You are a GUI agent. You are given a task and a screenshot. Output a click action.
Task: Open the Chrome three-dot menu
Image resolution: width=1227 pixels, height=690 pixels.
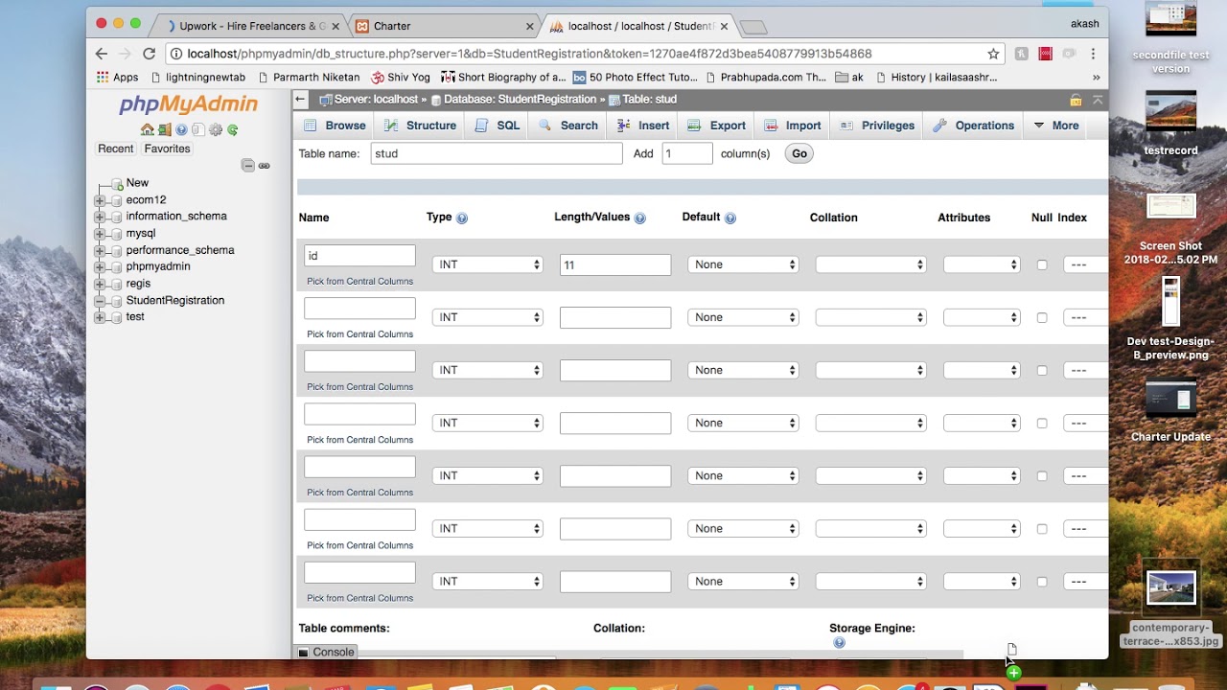coord(1093,54)
